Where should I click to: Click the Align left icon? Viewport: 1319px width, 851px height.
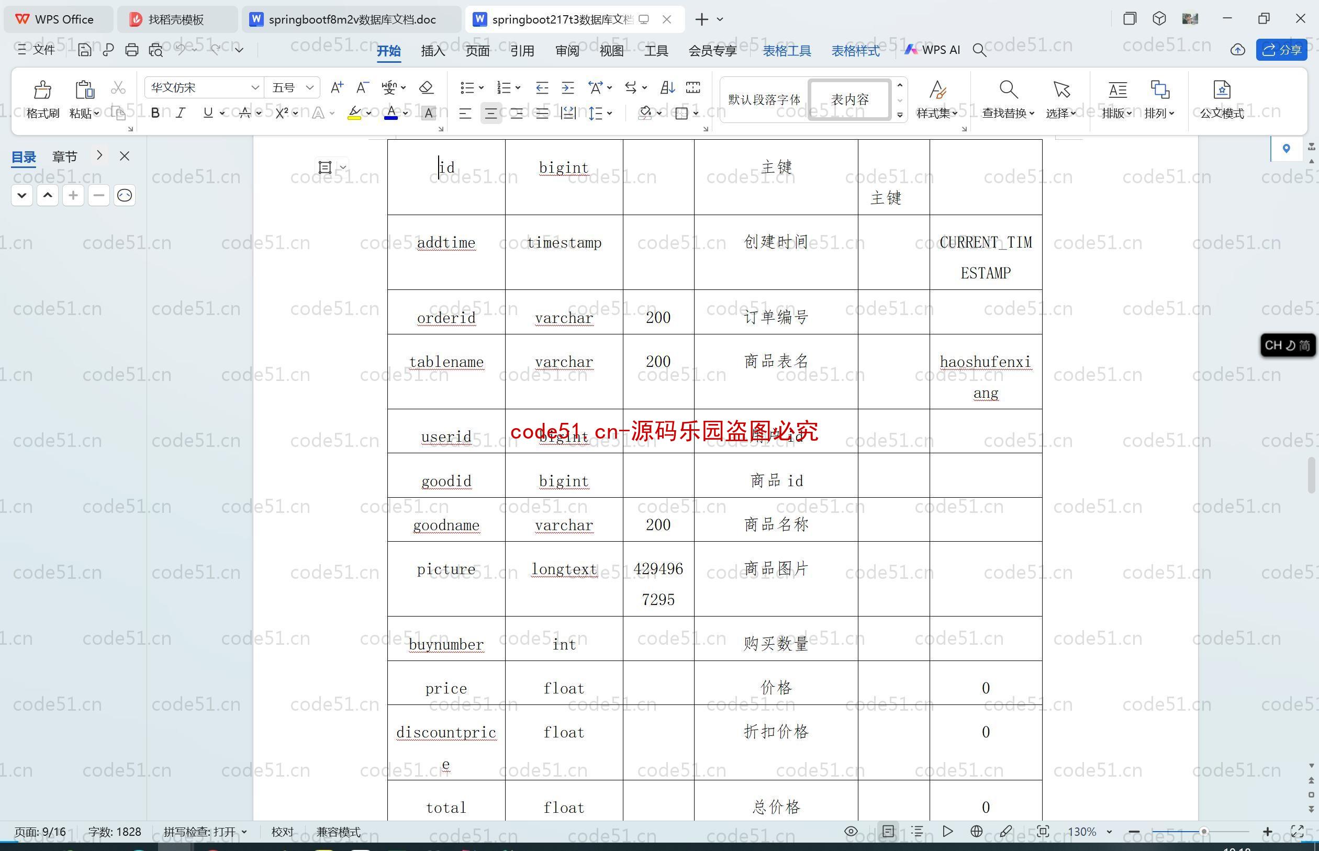pyautogui.click(x=465, y=113)
